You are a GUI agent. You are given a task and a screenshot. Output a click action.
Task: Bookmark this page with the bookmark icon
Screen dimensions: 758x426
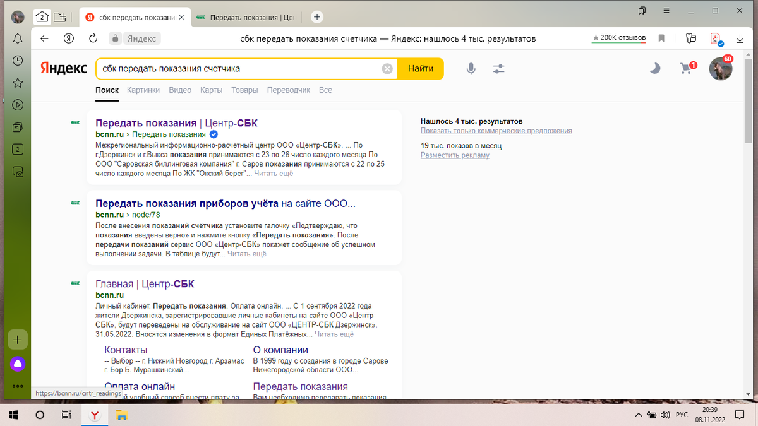661,38
